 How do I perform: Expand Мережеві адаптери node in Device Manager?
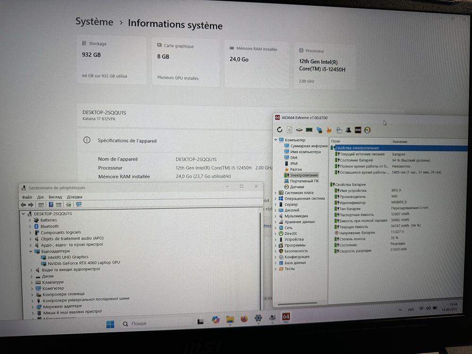pyautogui.click(x=32, y=307)
